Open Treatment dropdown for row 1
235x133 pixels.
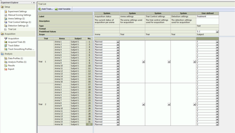coord(217,42)
